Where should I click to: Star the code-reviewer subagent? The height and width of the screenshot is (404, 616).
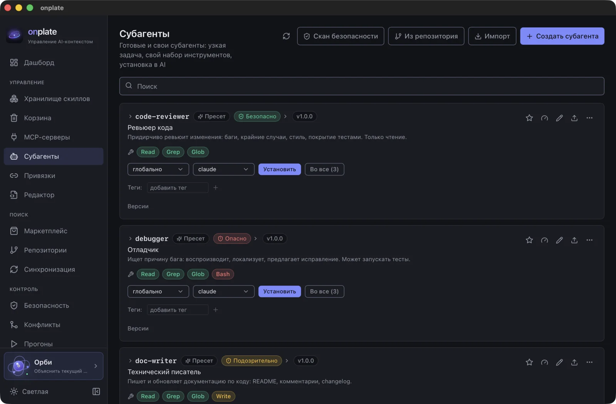(x=529, y=118)
